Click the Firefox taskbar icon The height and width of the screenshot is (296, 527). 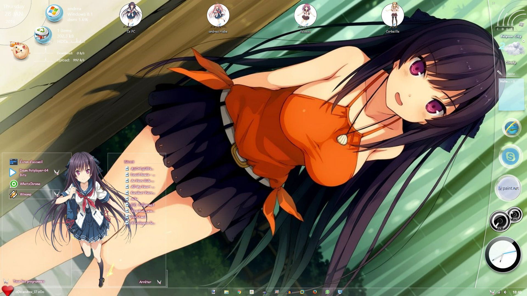315,292
